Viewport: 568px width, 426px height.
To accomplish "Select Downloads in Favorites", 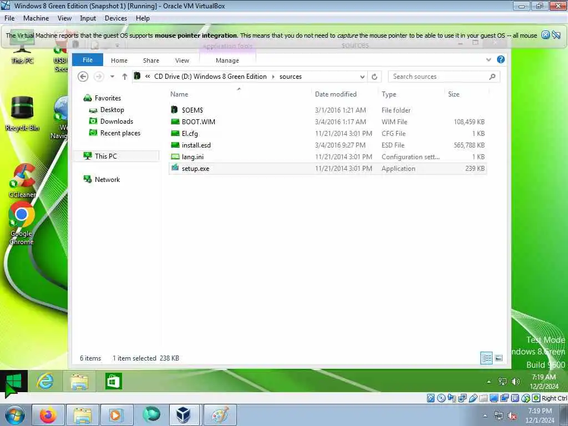I will (116, 121).
